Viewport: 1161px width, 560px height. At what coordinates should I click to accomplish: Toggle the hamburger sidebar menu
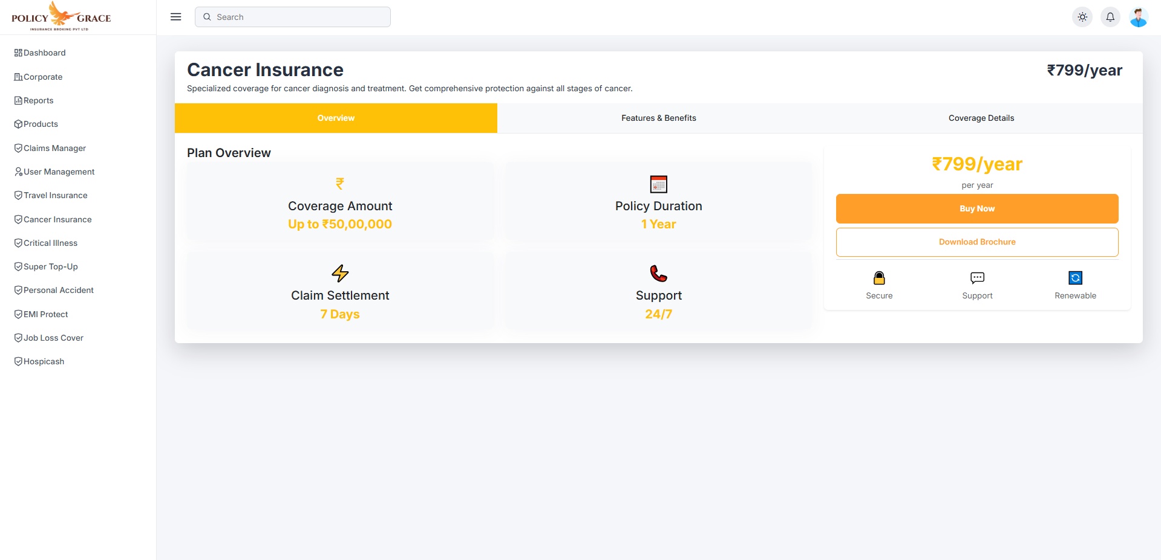tap(176, 17)
